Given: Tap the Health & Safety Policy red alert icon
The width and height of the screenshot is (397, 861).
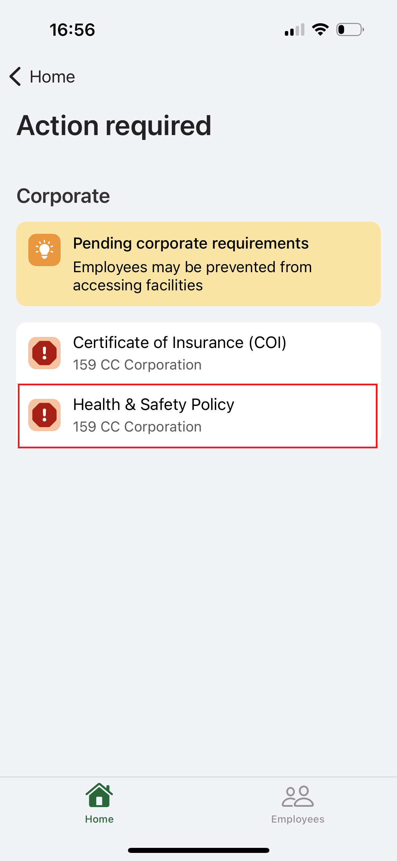Looking at the screenshot, I should 44,415.
